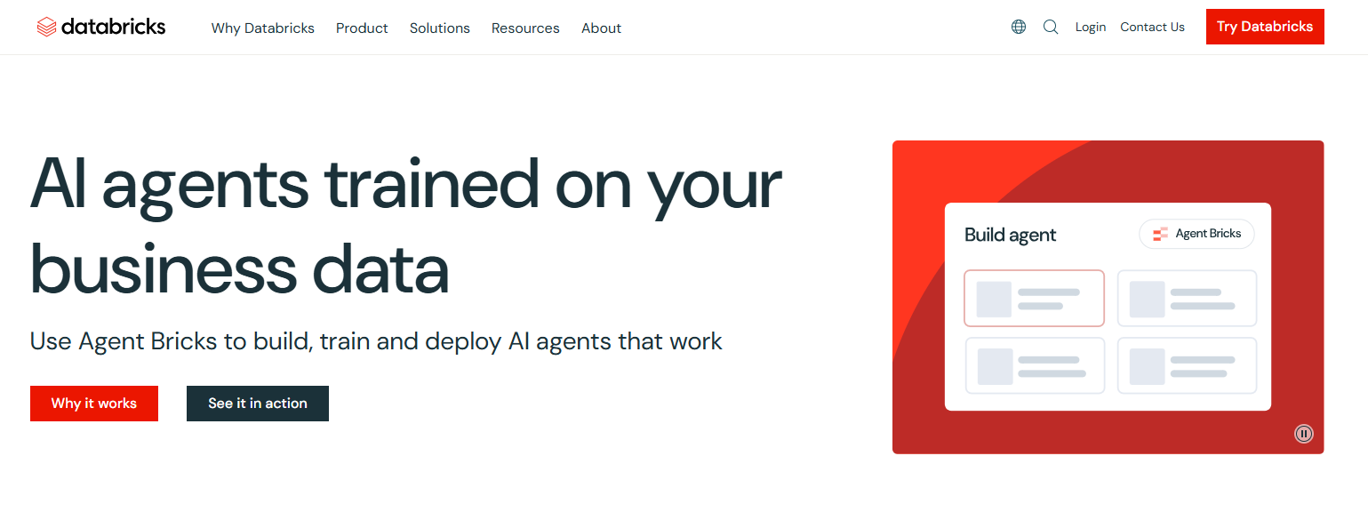This screenshot has width=1368, height=512.
Task: Open the Resources menu
Action: click(x=525, y=28)
